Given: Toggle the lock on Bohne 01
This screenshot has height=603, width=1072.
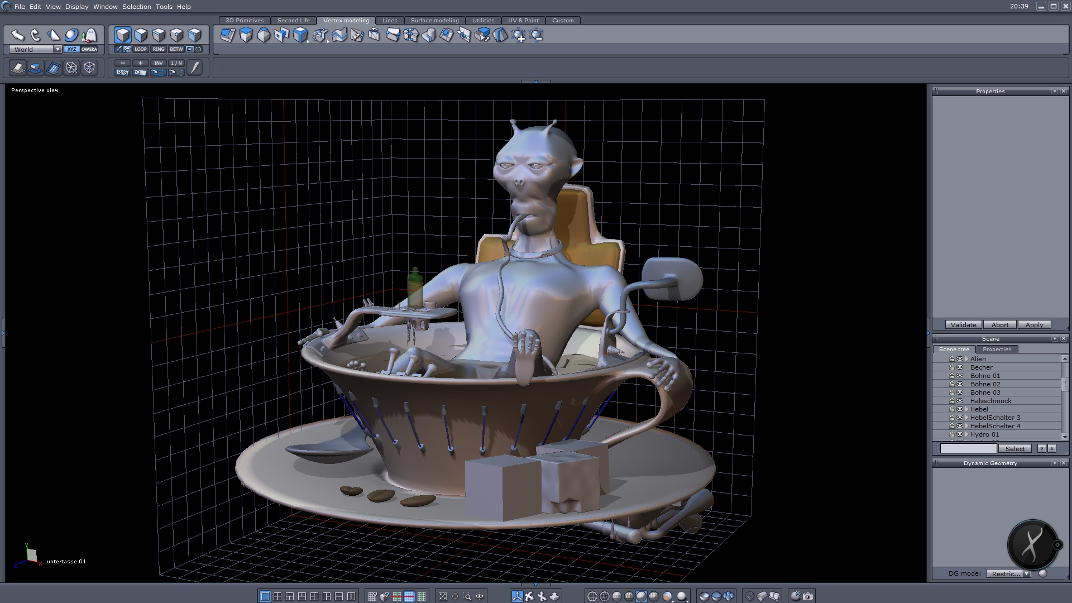Looking at the screenshot, I should (952, 376).
